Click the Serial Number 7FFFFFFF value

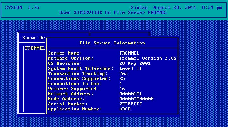(130, 104)
